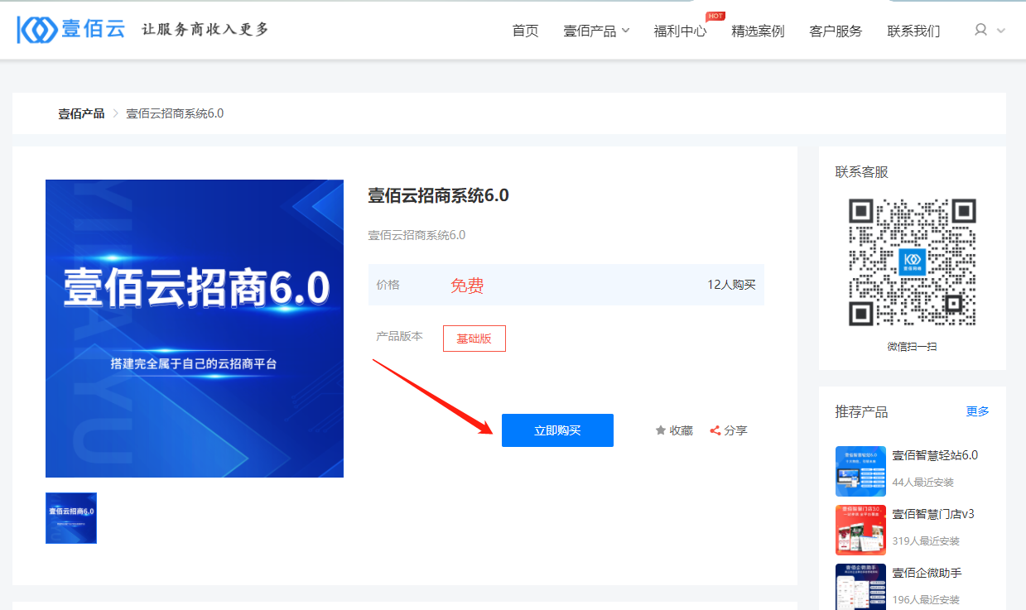Image resolution: width=1026 pixels, height=610 pixels.
Task: Click the 壹佰产品 breadcrumb link
Action: (81, 113)
